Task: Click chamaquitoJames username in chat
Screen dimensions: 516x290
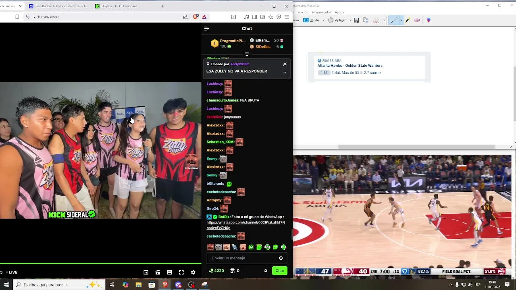Action: coord(223,100)
